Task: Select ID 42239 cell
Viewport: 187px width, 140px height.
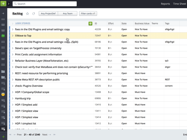Action: (x=98, y=29)
